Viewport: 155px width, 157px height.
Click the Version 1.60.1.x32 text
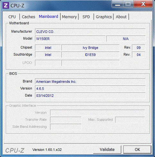pyautogui.click(x=47, y=150)
